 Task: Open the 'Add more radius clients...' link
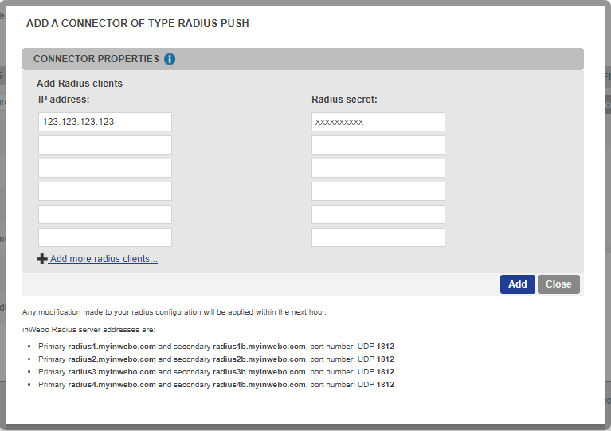pos(104,259)
